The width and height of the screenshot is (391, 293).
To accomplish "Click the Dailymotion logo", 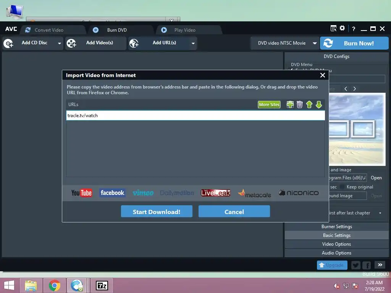I will point(177,193).
